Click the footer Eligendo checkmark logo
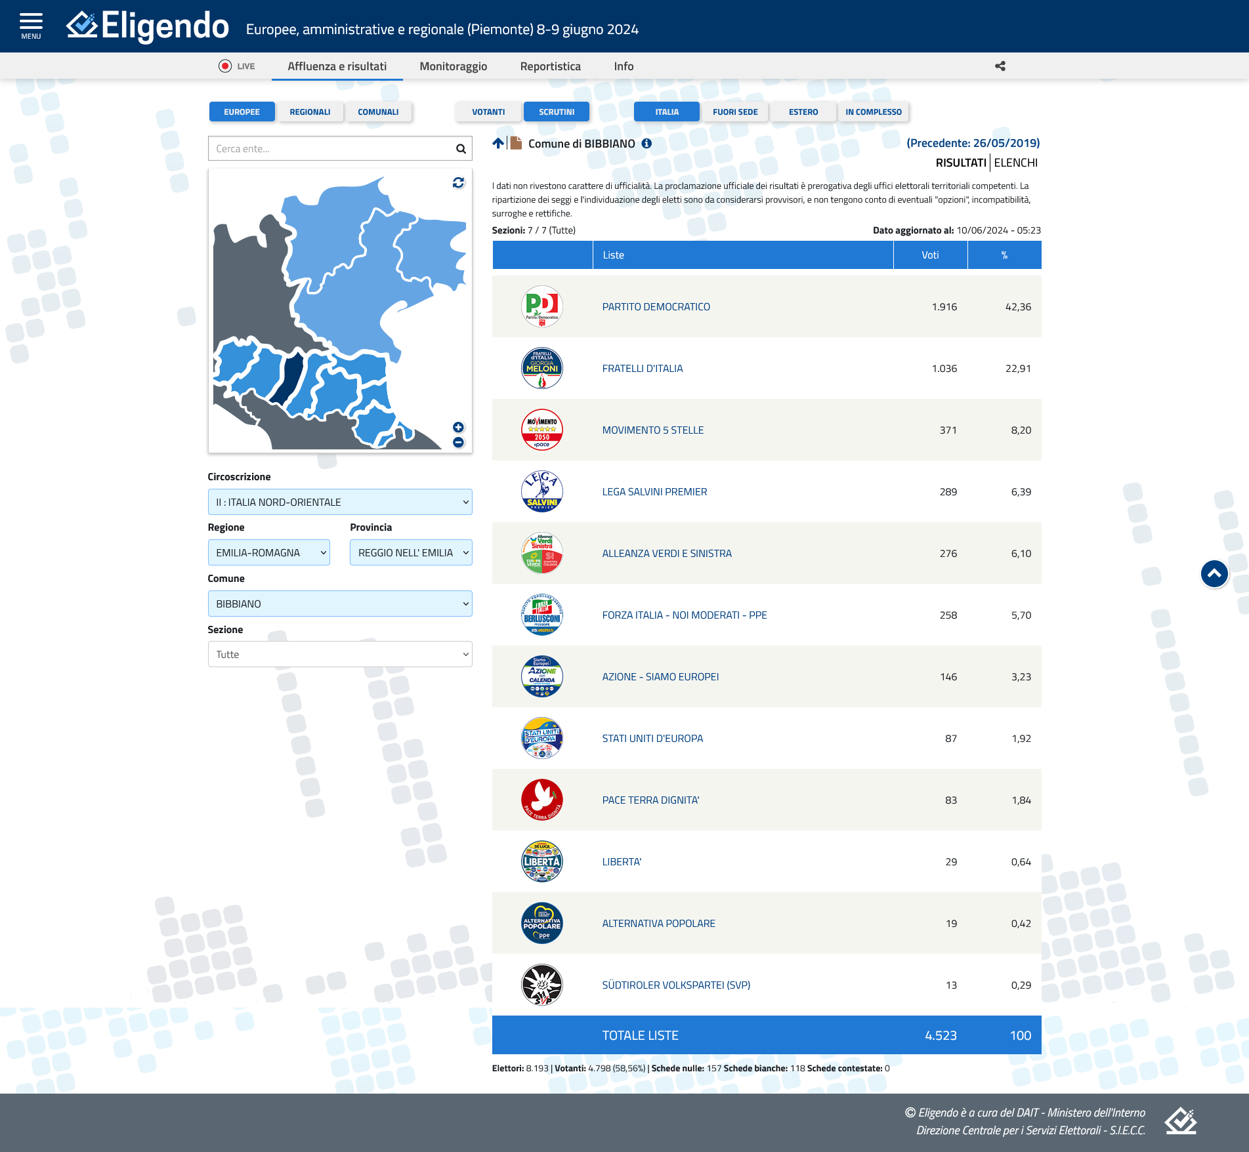The height and width of the screenshot is (1152, 1249). [1181, 1121]
